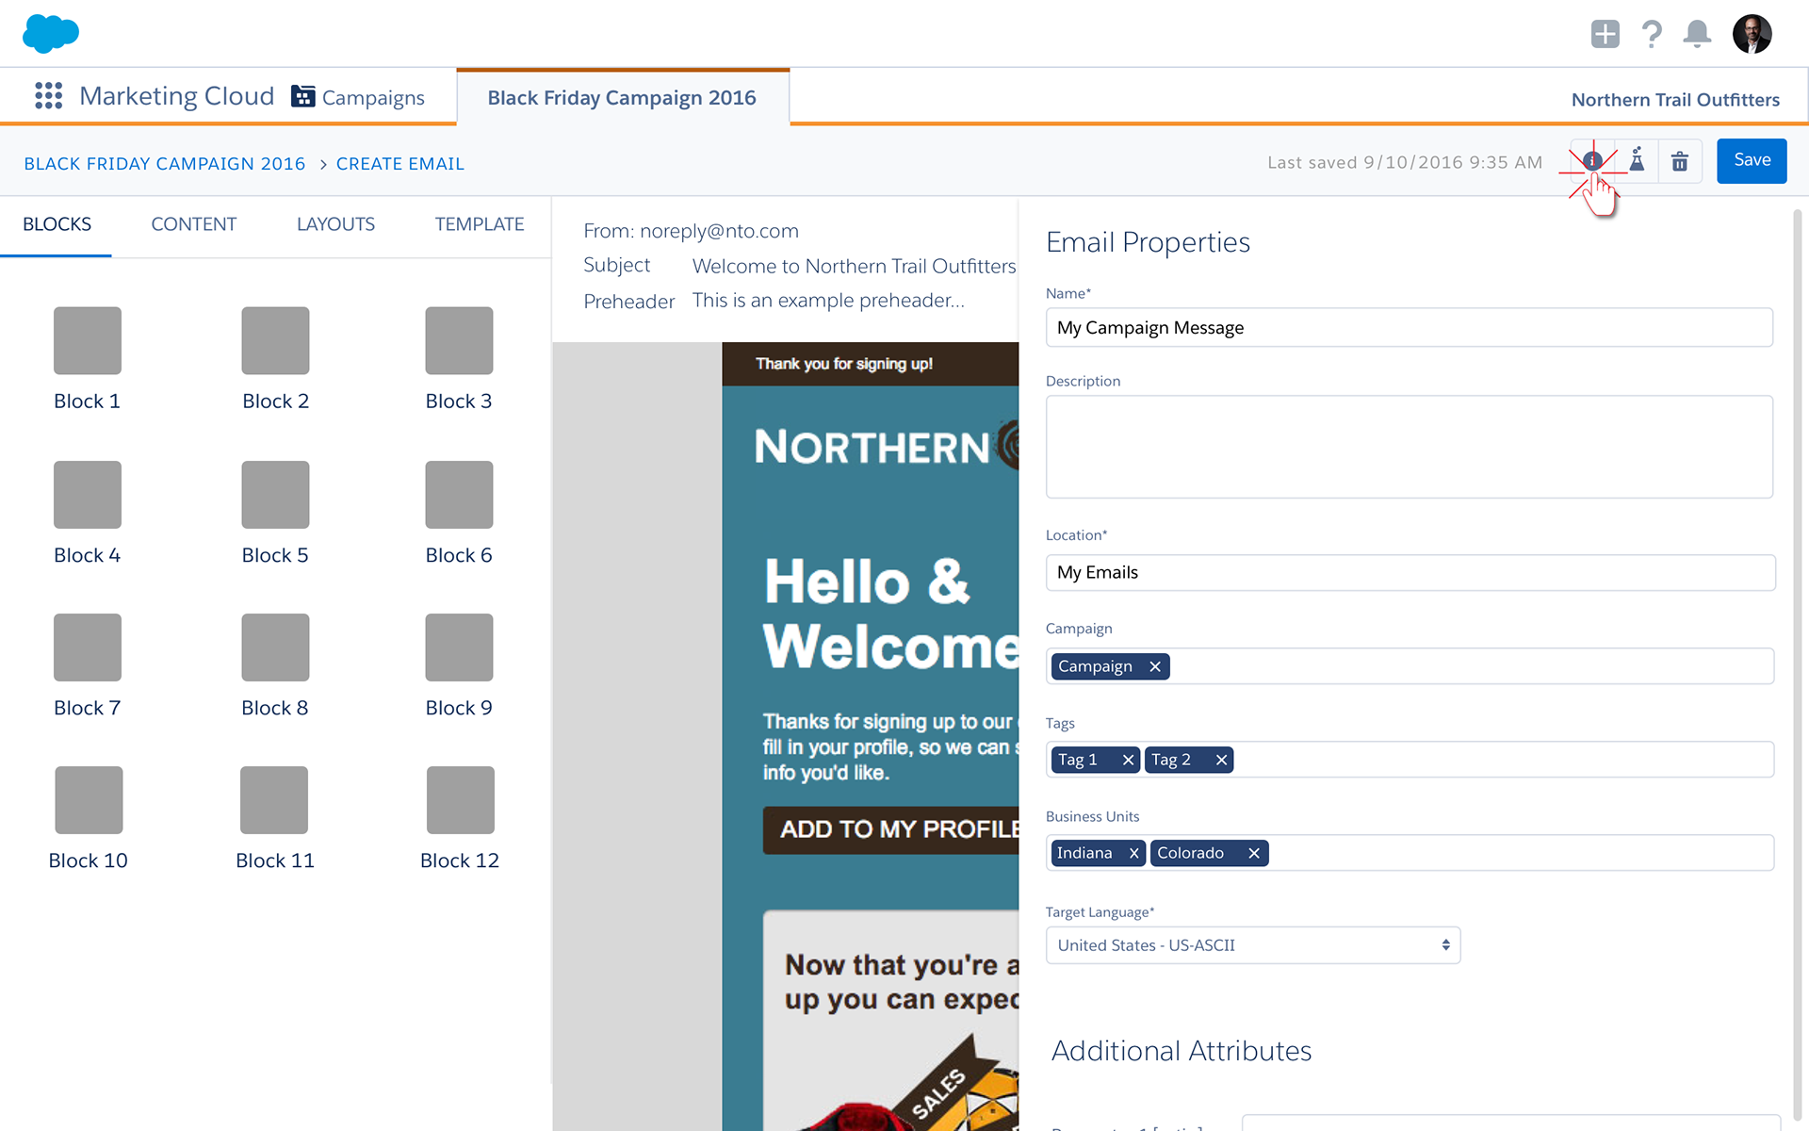The height and width of the screenshot is (1131, 1809).
Task: Click the From noreply@nto.com line
Action: (x=691, y=231)
